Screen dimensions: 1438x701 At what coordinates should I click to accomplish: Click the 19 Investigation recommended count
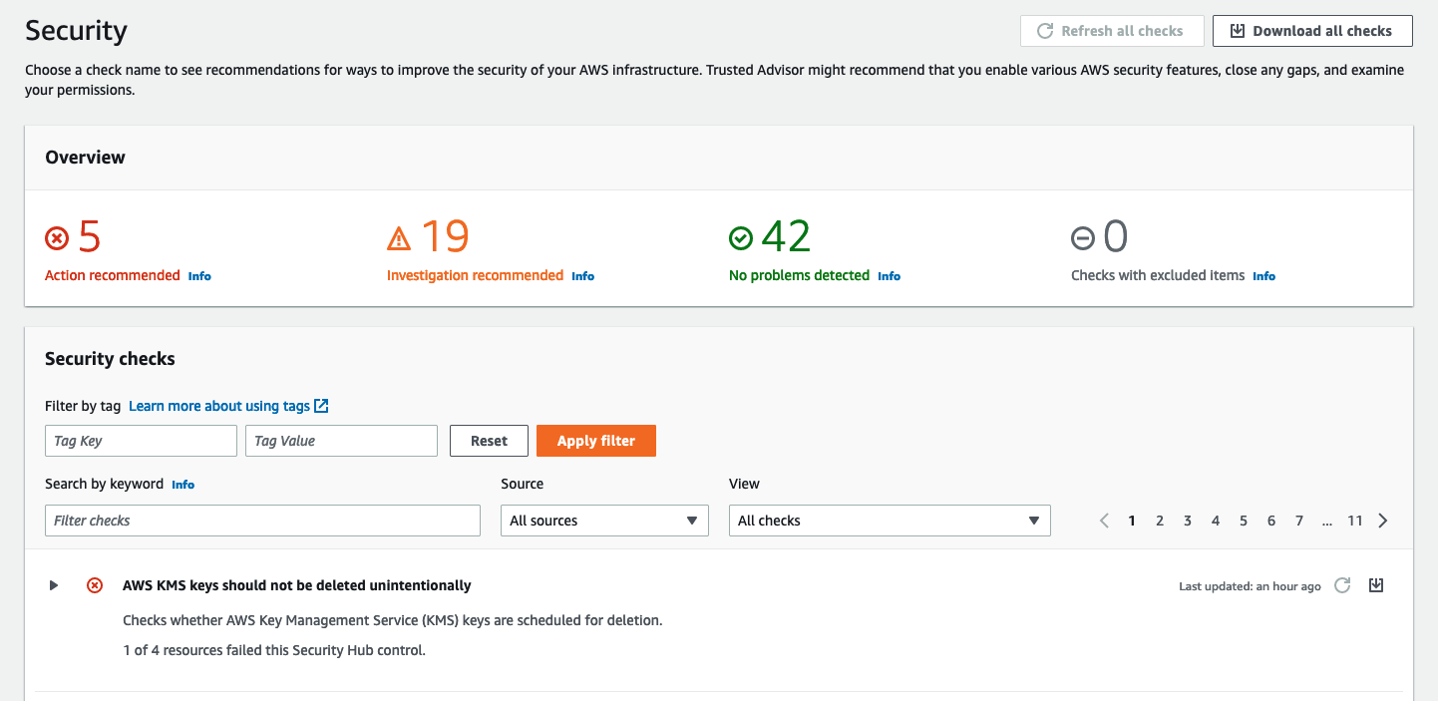point(445,237)
